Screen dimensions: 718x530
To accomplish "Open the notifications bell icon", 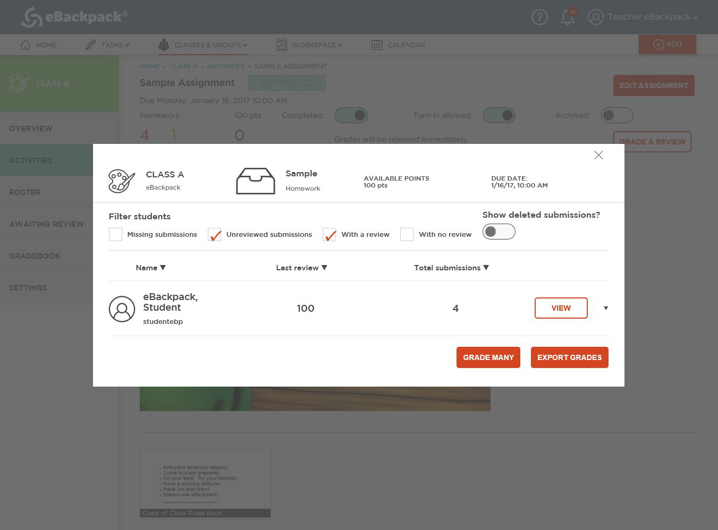I will tap(568, 17).
